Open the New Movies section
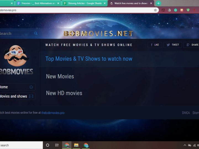 click(60, 76)
